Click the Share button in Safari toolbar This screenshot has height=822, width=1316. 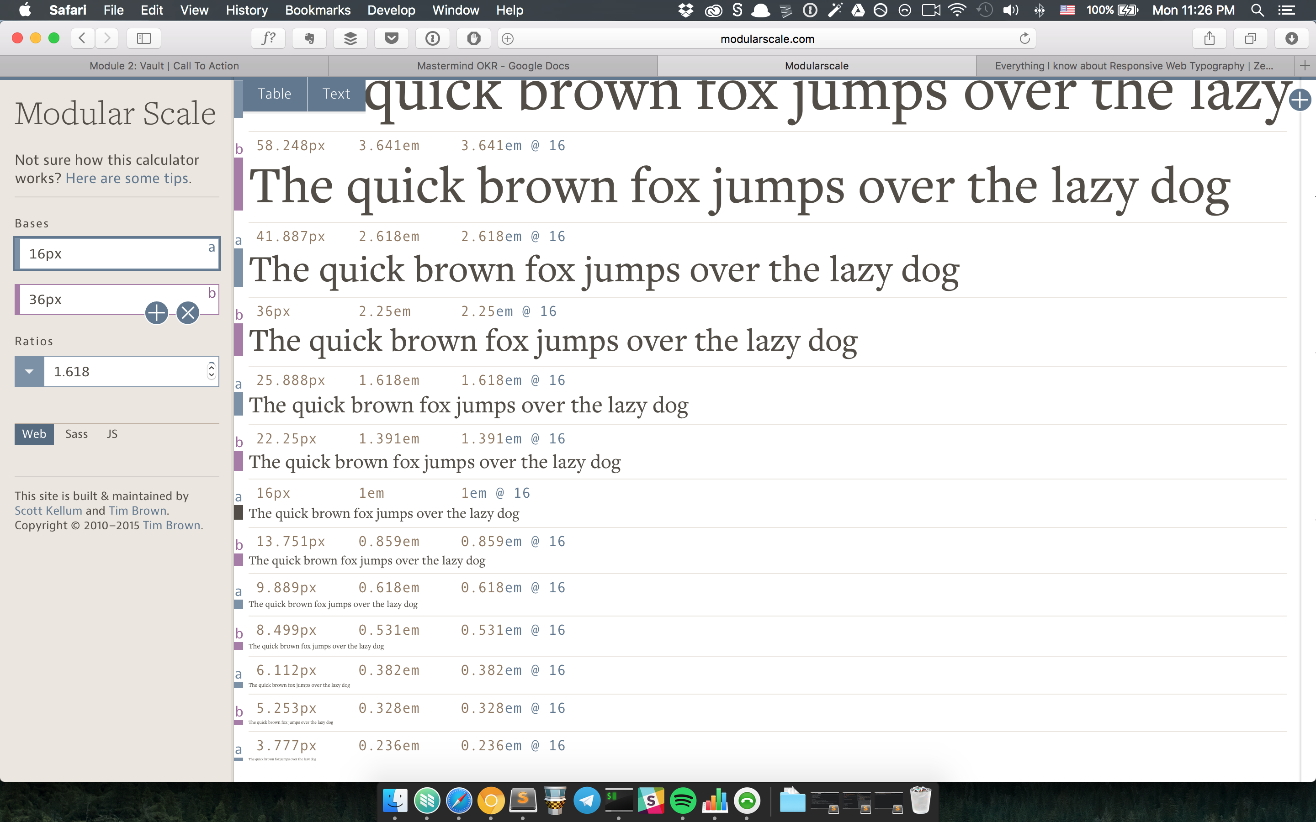(x=1210, y=39)
